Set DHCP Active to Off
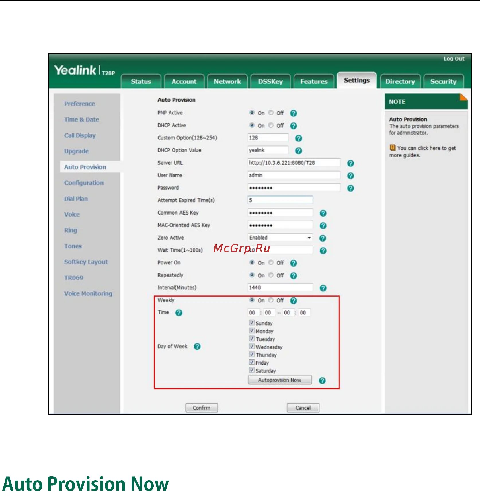480x496 pixels. (271, 125)
